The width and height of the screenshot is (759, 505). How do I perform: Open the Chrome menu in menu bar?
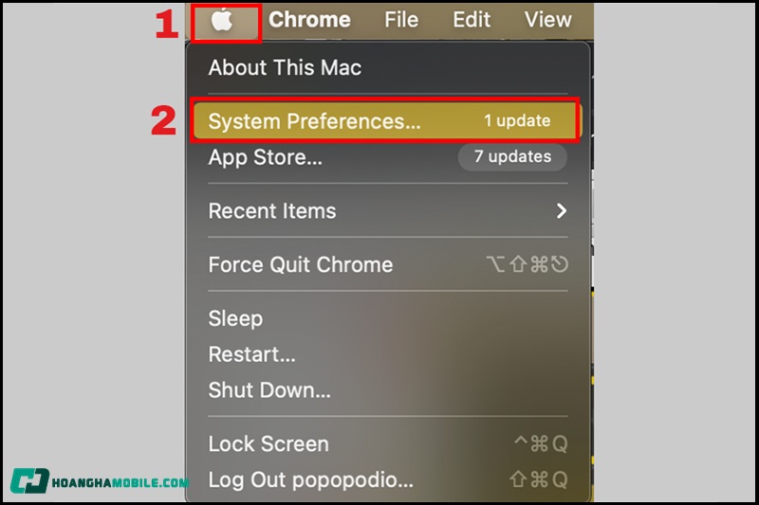pyautogui.click(x=309, y=20)
